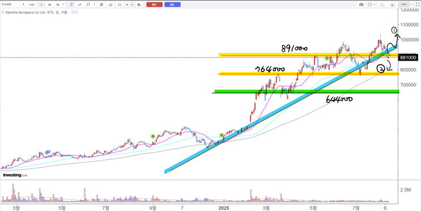The image size is (421, 211).
Task: Select the layout square icon
Action: click(369, 5)
